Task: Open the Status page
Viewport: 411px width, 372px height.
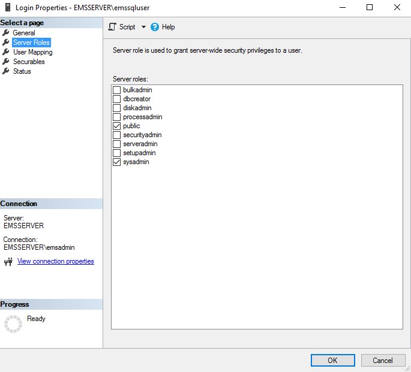Action: (22, 71)
